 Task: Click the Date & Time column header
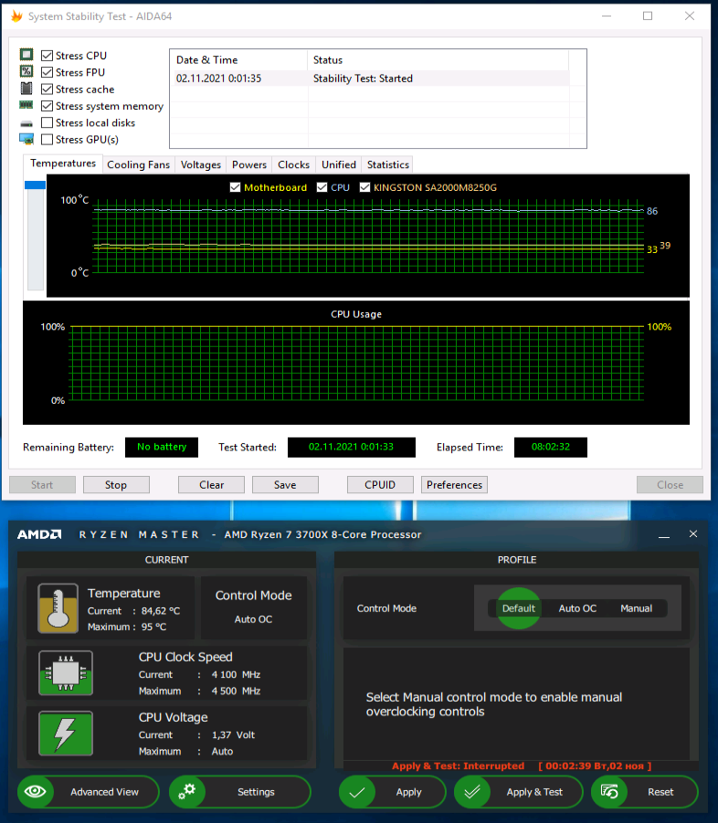(238, 60)
